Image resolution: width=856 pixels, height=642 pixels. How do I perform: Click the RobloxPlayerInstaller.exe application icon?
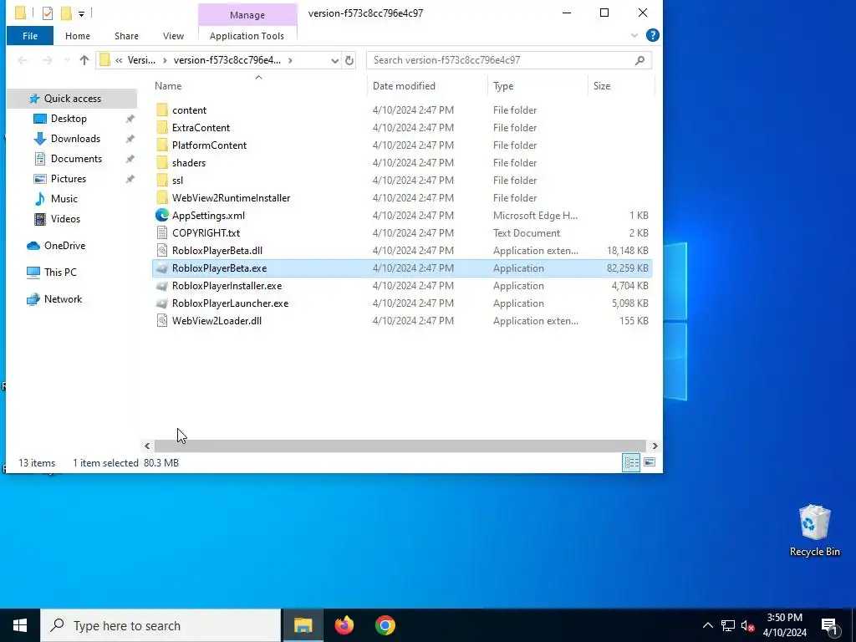162,286
